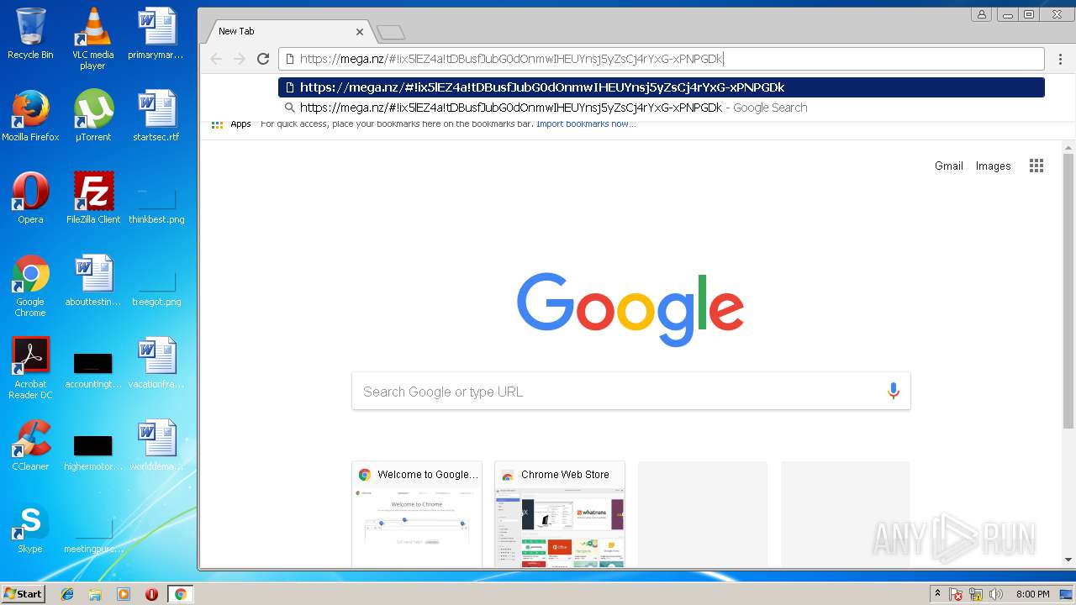Show hidden system tray icons
This screenshot has height=605, width=1076.
[937, 594]
